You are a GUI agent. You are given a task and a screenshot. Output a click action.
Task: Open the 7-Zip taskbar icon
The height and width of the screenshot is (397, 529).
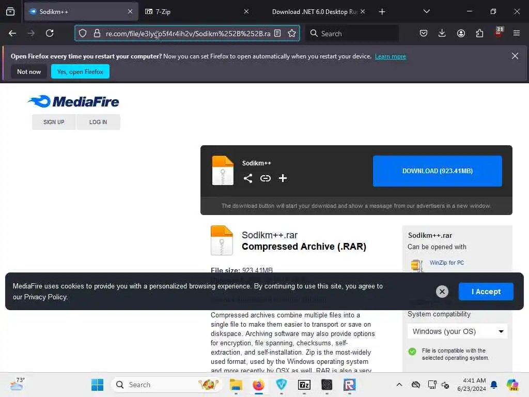point(304,385)
